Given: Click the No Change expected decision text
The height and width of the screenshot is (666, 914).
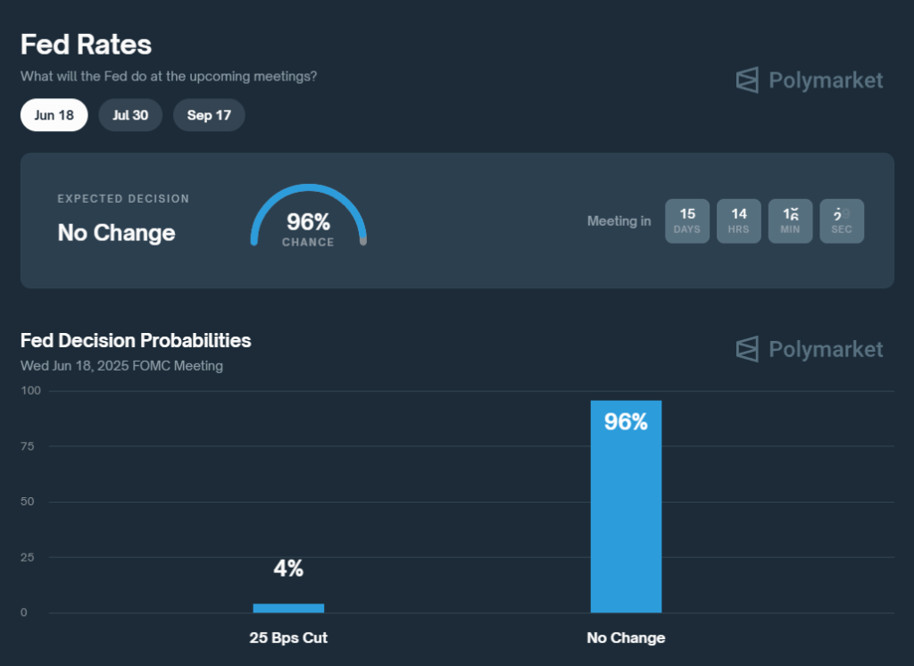Looking at the screenshot, I should tap(117, 233).
